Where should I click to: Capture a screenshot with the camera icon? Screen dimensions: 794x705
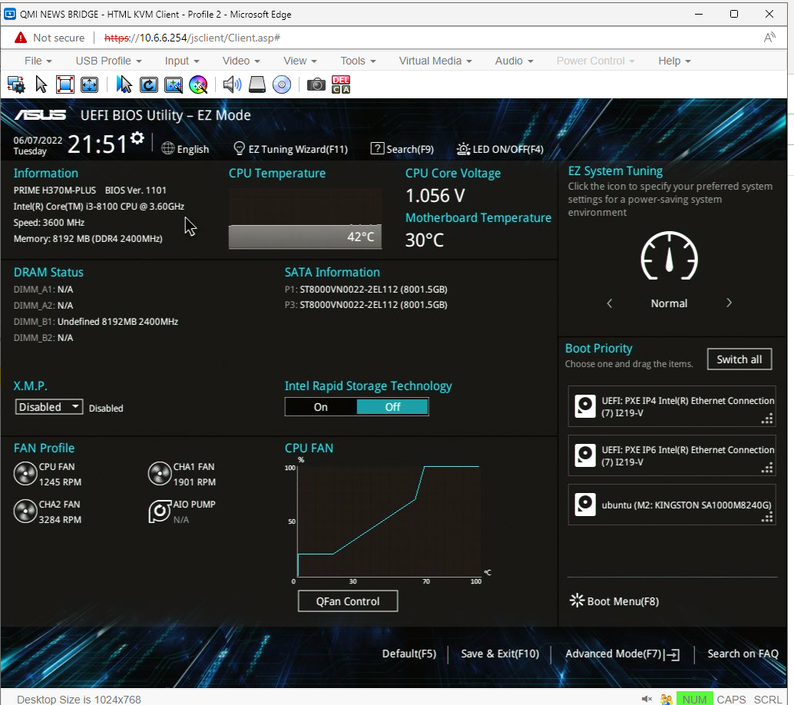[x=316, y=84]
